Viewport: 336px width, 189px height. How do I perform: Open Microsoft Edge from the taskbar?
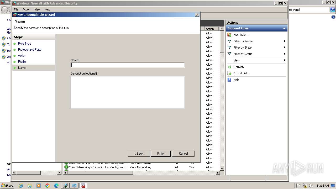pos(56,186)
